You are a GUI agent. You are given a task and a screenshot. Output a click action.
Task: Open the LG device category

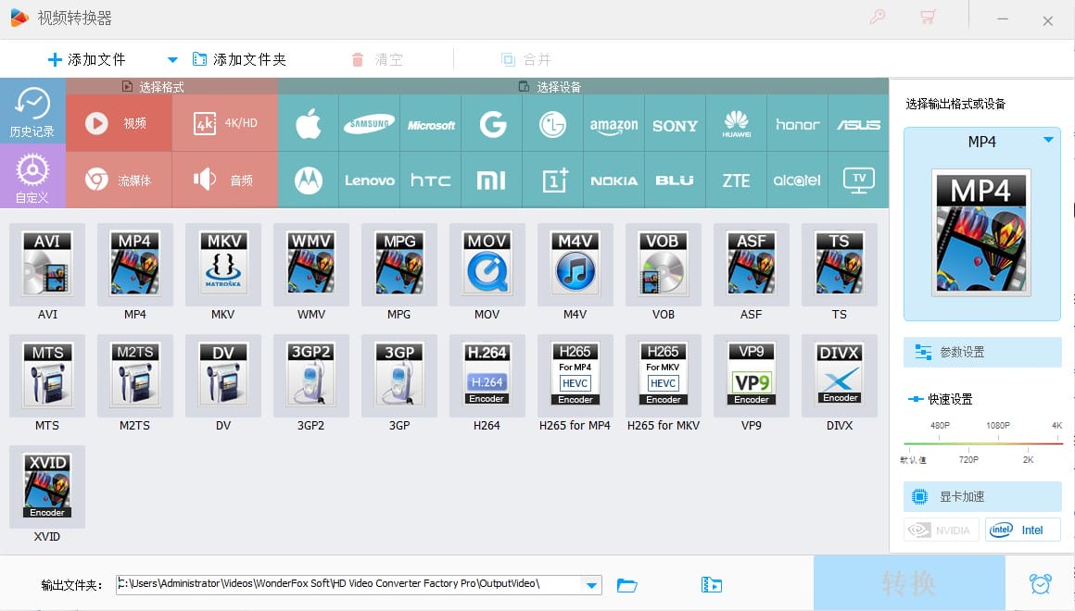tap(552, 124)
